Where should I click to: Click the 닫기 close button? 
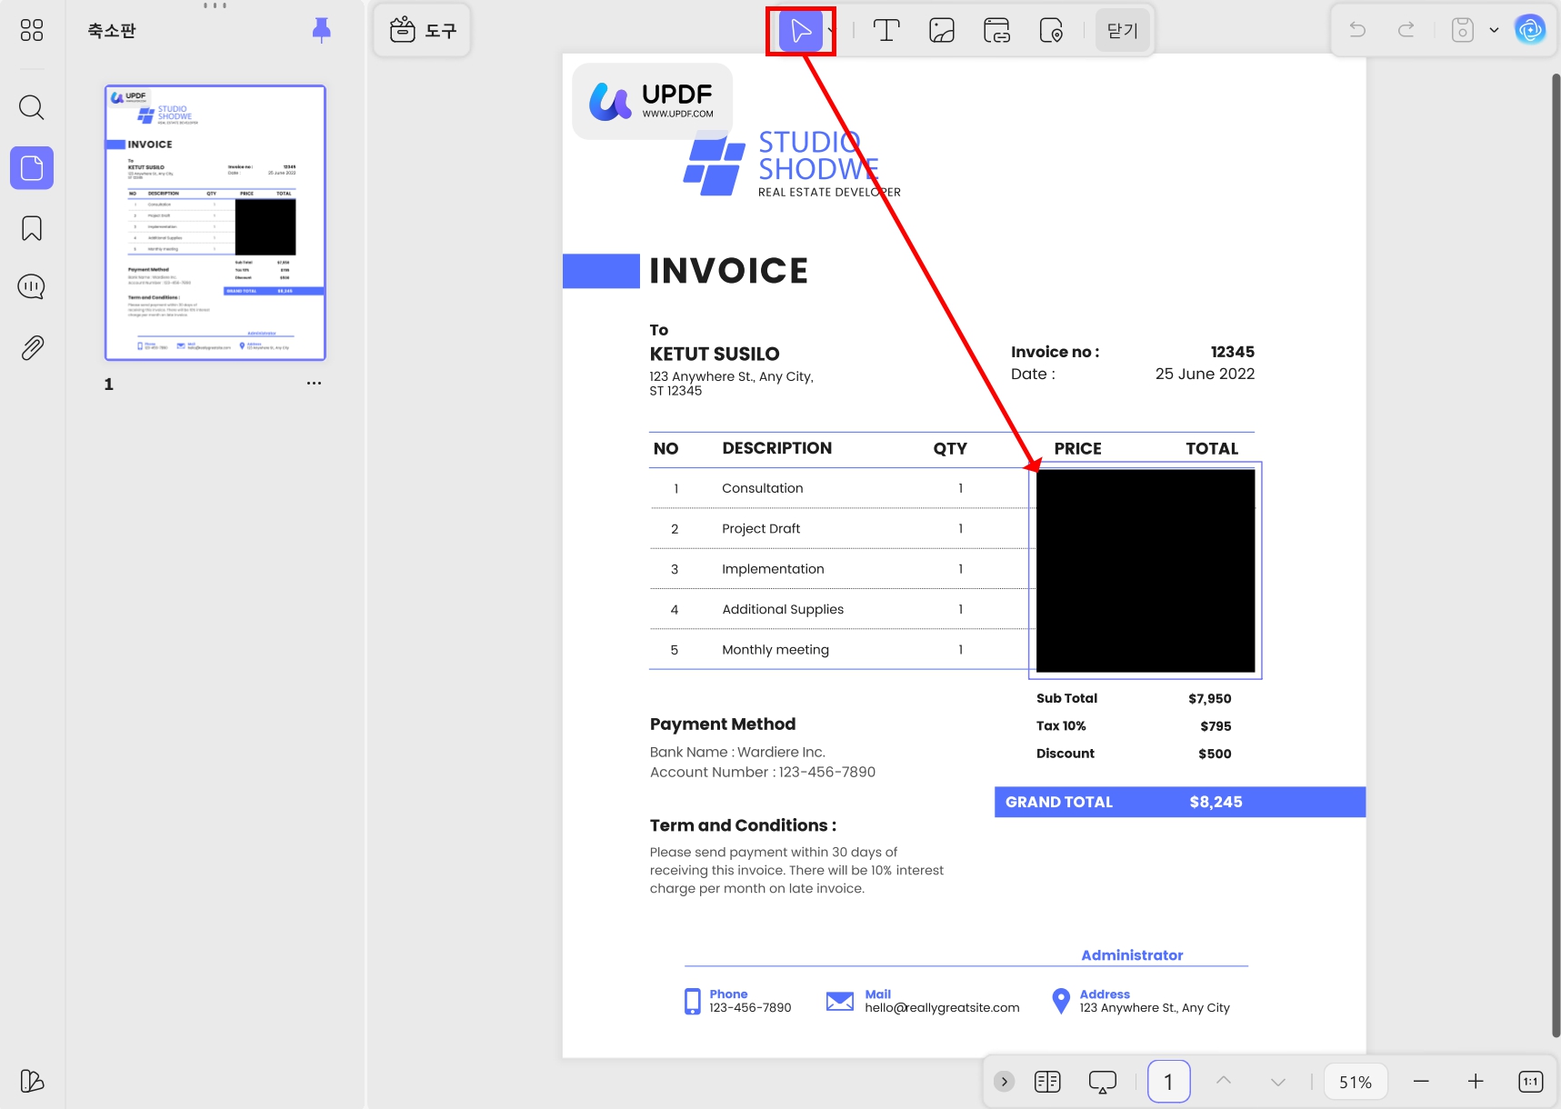1122,31
